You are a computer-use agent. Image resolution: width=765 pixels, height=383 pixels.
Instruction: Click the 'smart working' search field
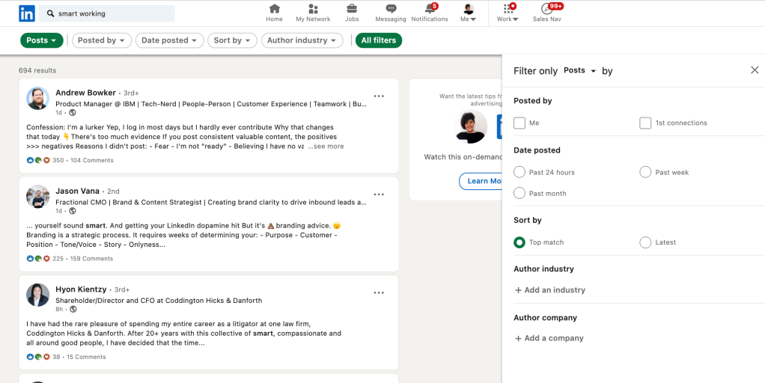coord(112,13)
